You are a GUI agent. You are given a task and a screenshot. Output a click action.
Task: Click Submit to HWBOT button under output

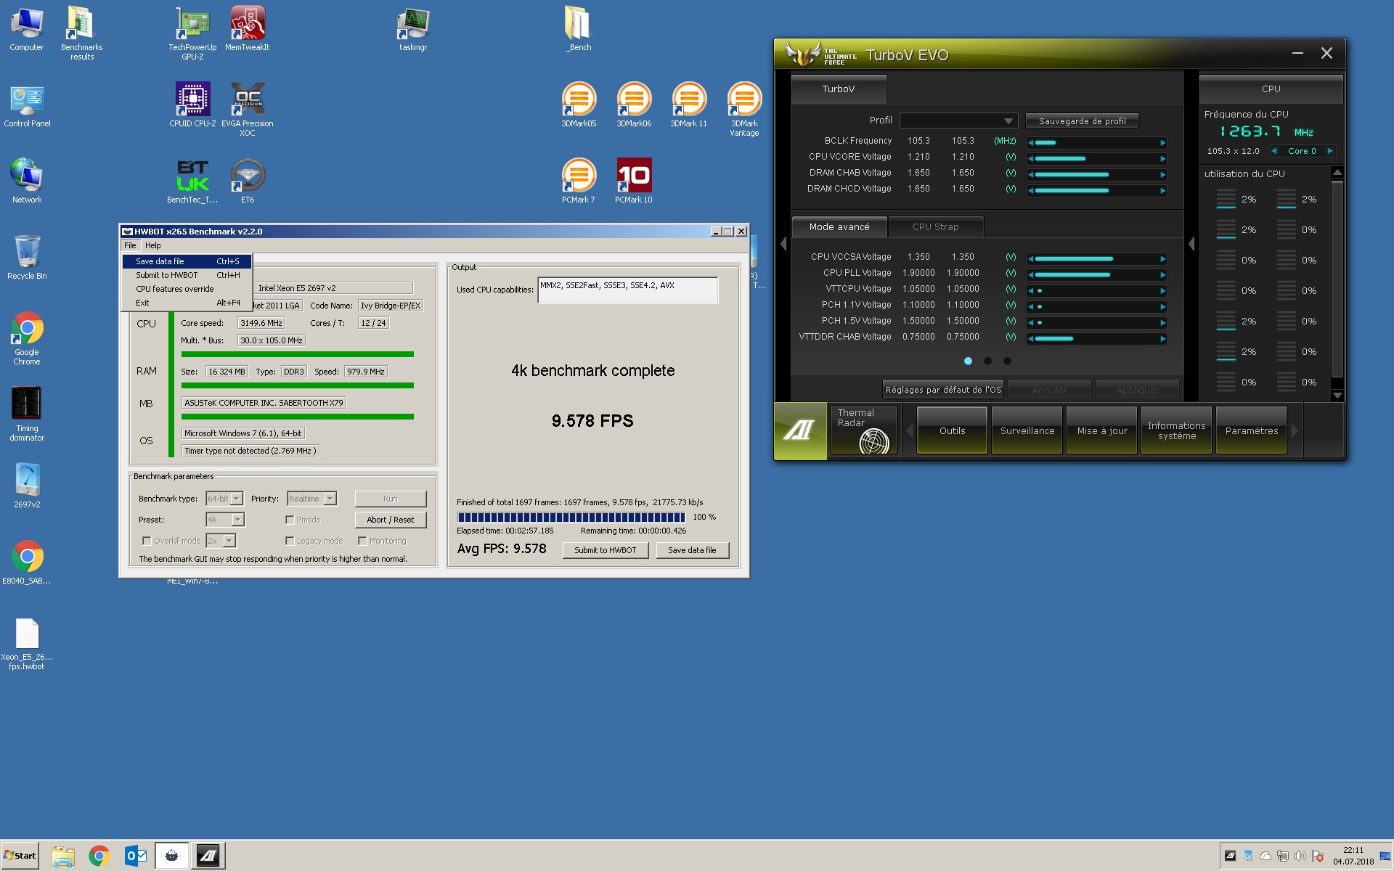point(606,550)
